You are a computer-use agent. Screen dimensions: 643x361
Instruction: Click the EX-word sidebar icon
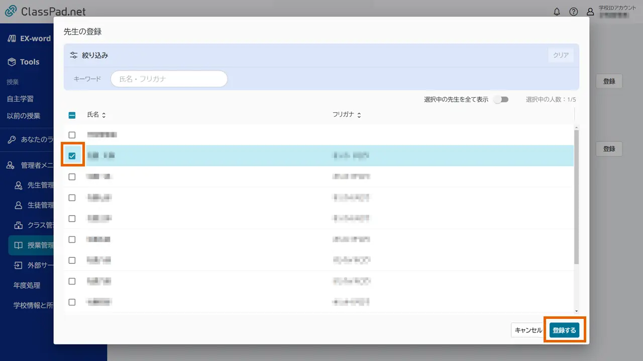point(12,38)
